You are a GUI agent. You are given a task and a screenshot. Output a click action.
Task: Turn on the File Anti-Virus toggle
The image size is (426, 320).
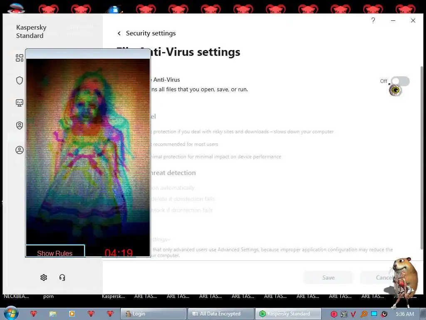point(401,81)
